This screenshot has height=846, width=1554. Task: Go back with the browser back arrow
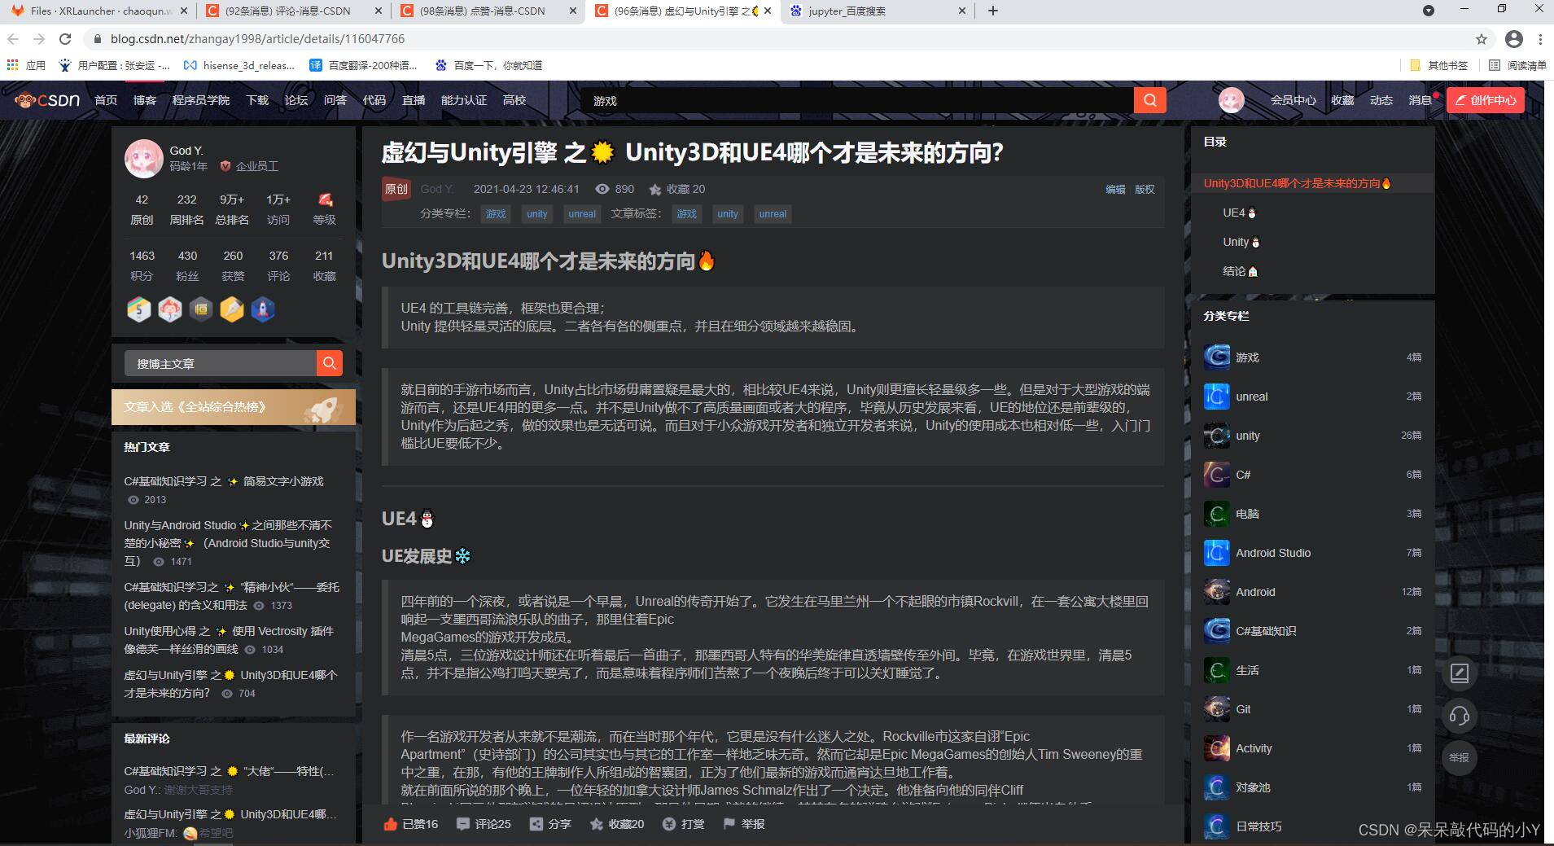tap(13, 39)
